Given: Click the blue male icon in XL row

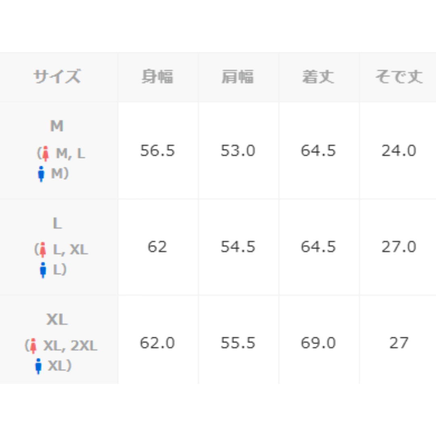Looking at the screenshot, I should click(x=38, y=366).
